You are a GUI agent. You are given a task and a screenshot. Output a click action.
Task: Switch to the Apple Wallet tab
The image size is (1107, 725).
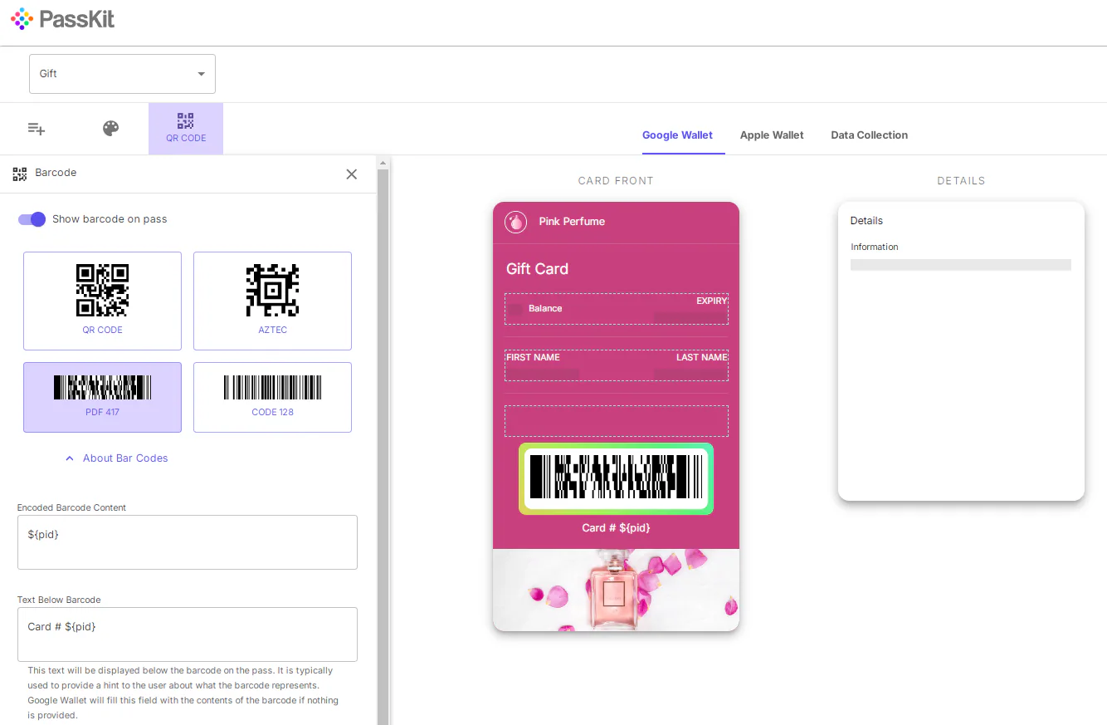(x=772, y=135)
